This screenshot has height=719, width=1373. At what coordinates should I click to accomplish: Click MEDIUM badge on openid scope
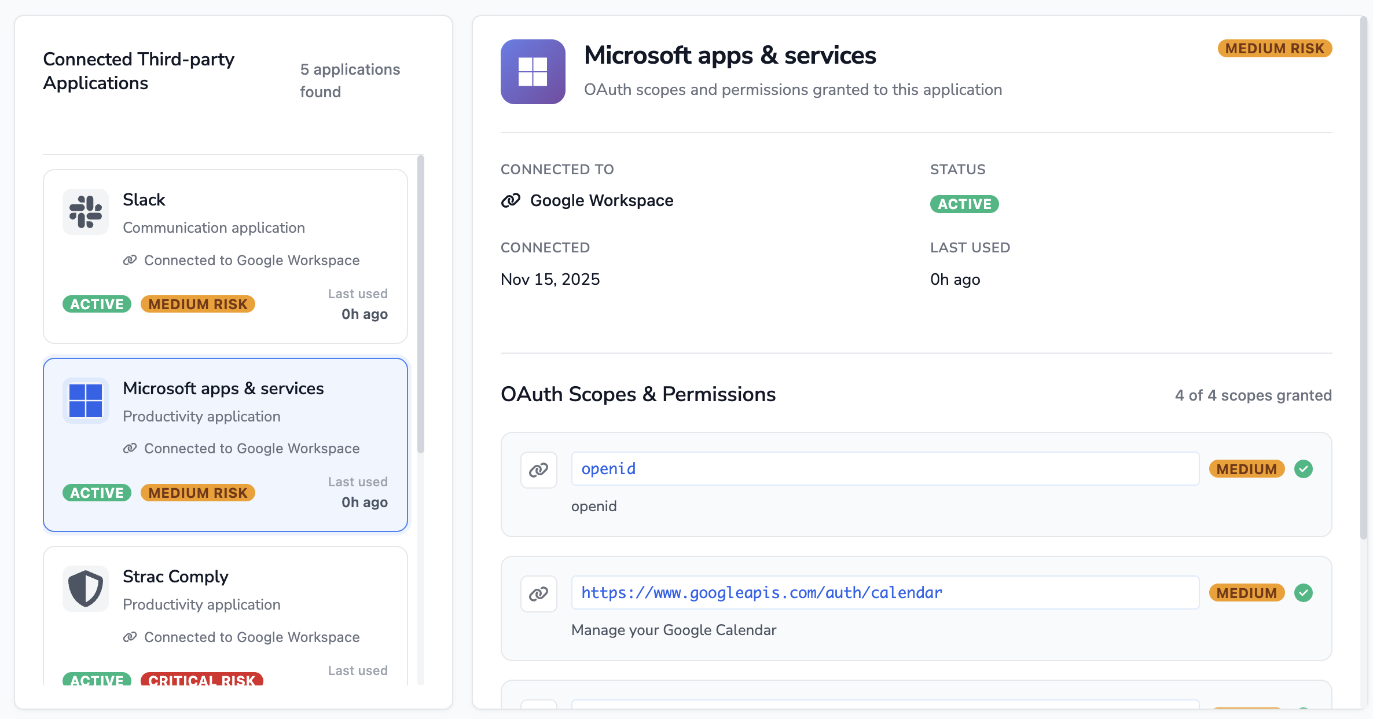1246,469
